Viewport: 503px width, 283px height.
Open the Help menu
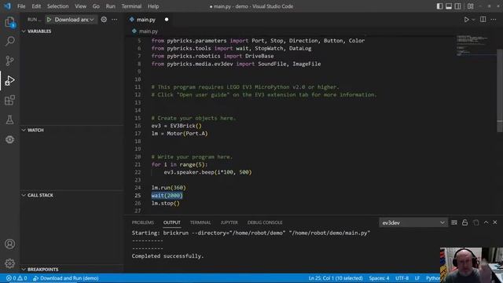[153, 6]
